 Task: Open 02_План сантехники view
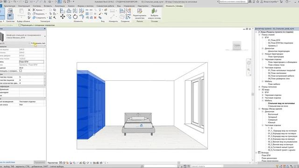277,73
